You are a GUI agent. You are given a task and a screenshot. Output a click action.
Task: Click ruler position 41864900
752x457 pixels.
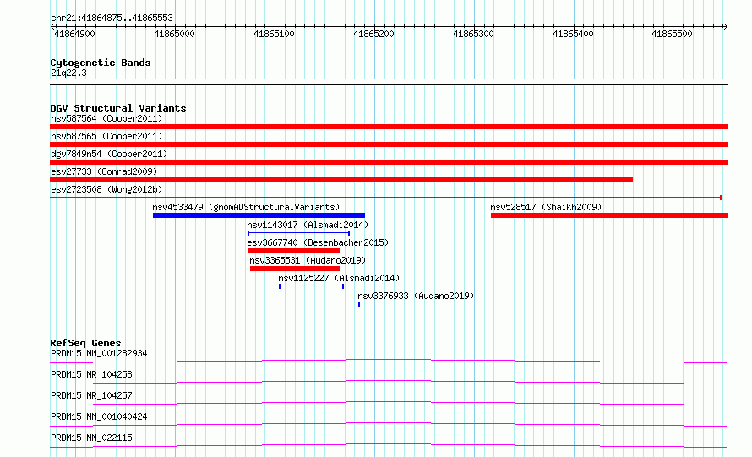pos(75,34)
